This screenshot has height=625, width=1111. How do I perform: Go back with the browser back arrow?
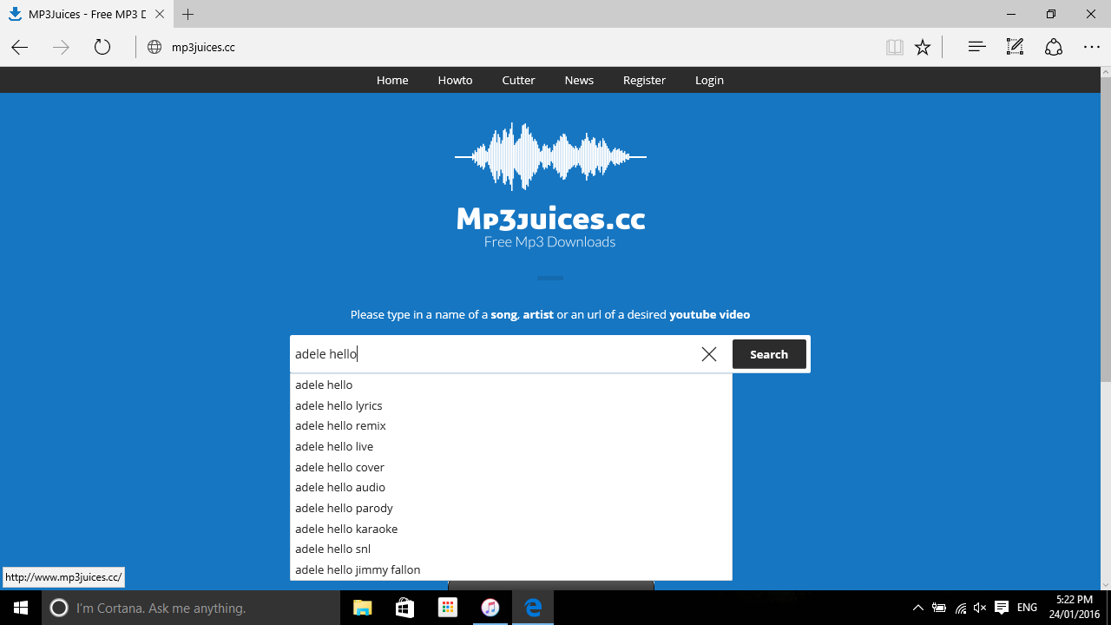[20, 48]
